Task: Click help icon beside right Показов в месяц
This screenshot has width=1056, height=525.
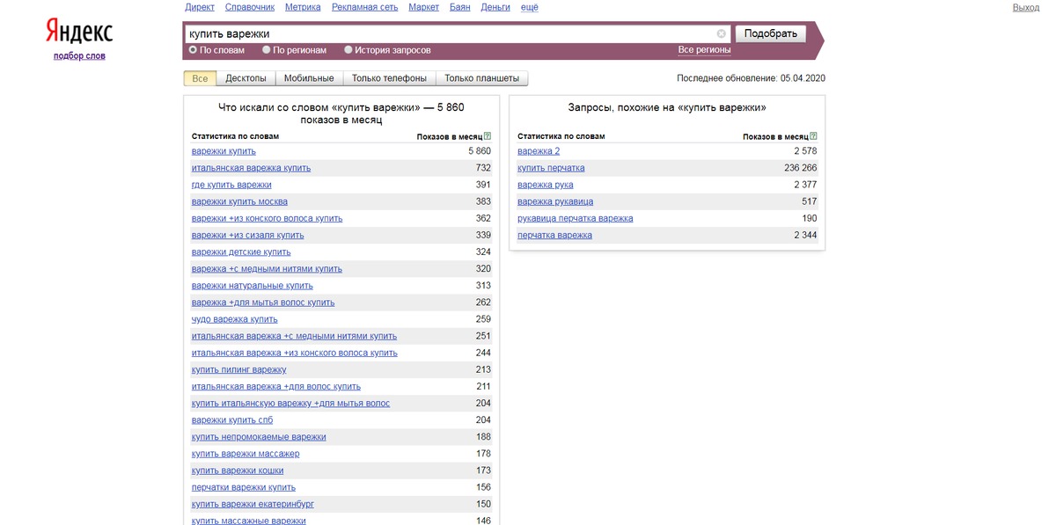Action: click(x=813, y=136)
